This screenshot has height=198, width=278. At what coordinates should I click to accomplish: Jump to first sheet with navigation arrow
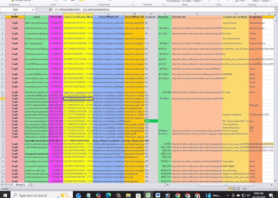pyautogui.click(x=2, y=185)
